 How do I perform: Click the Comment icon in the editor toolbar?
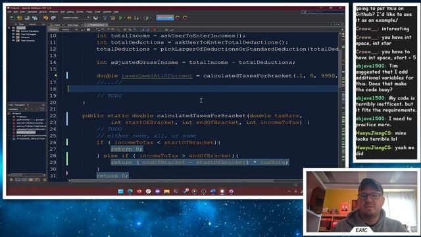pyautogui.click(x=166, y=30)
